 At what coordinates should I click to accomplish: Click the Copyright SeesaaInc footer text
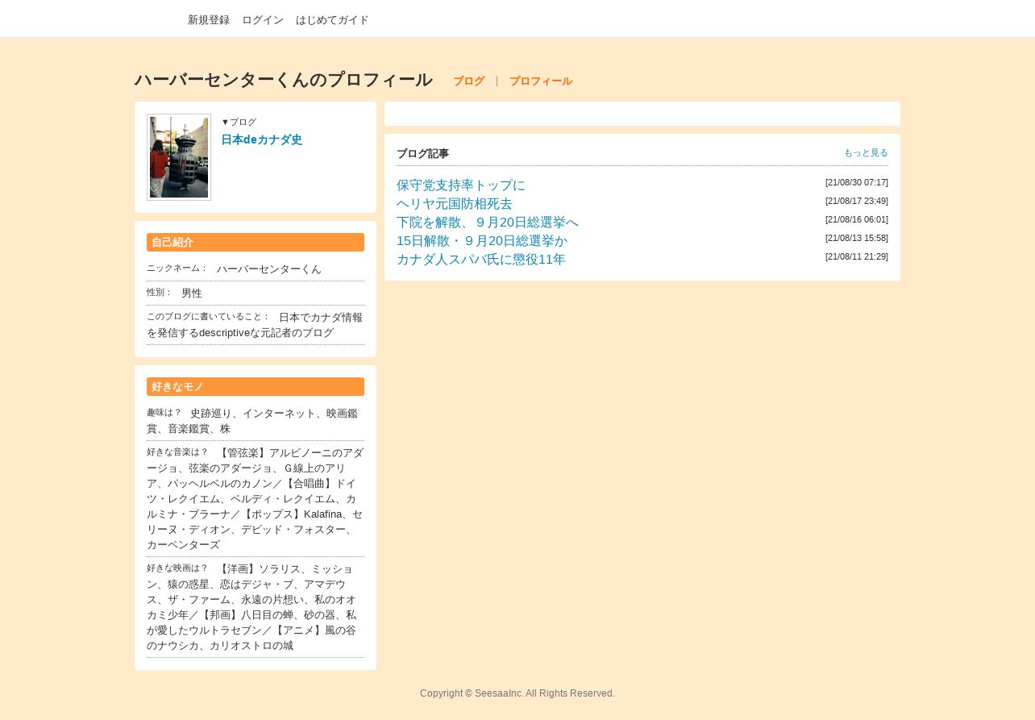coord(517,693)
